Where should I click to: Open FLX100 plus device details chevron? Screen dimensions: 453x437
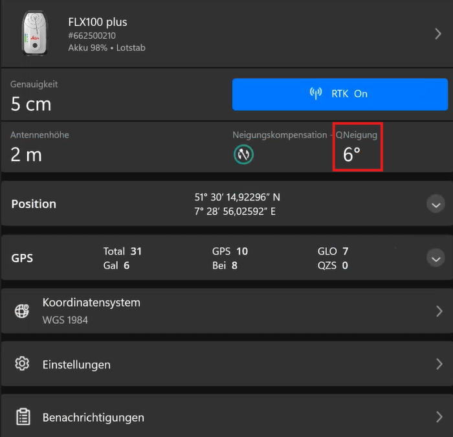pos(438,34)
